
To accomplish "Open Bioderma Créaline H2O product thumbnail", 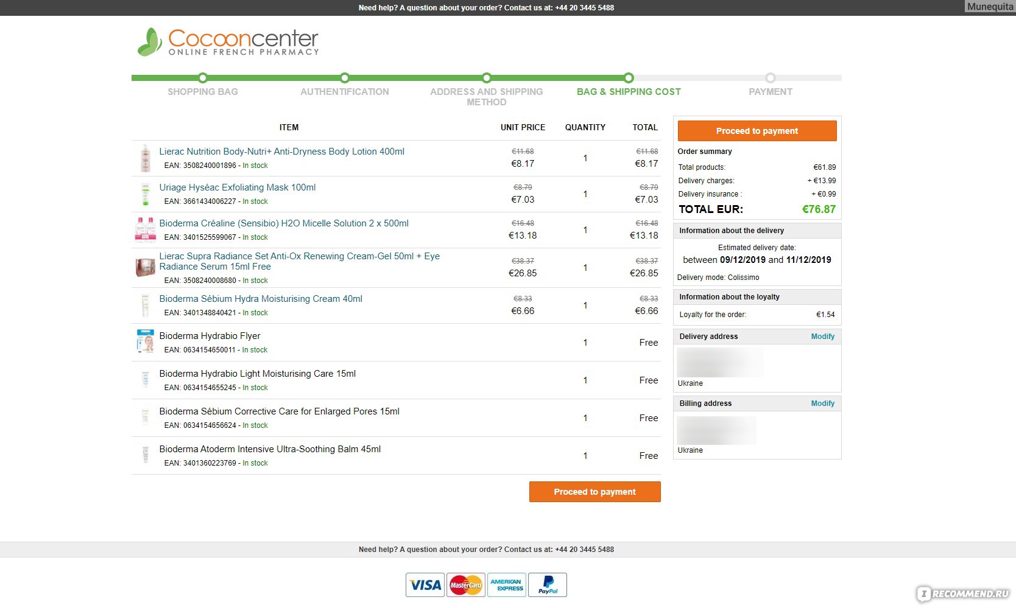I will click(145, 230).
